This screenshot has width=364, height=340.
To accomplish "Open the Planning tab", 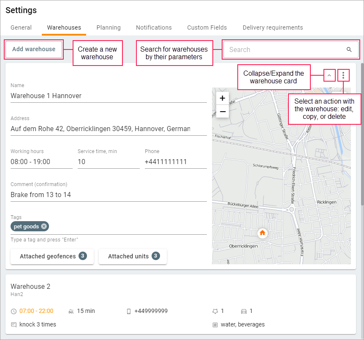I will click(109, 27).
